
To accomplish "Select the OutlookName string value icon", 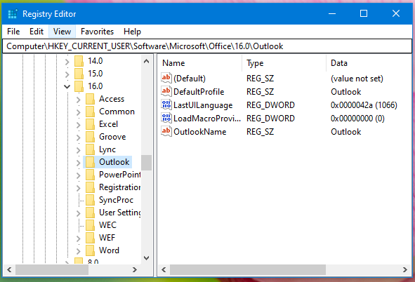I will (x=166, y=131).
